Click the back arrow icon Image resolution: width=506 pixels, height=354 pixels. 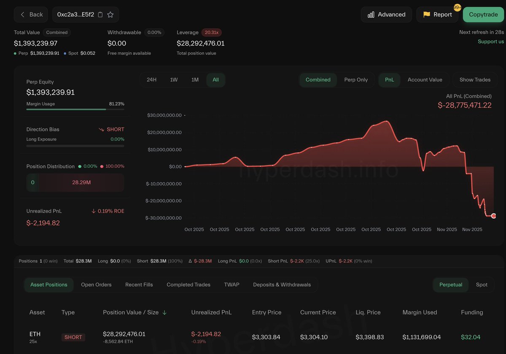23,15
